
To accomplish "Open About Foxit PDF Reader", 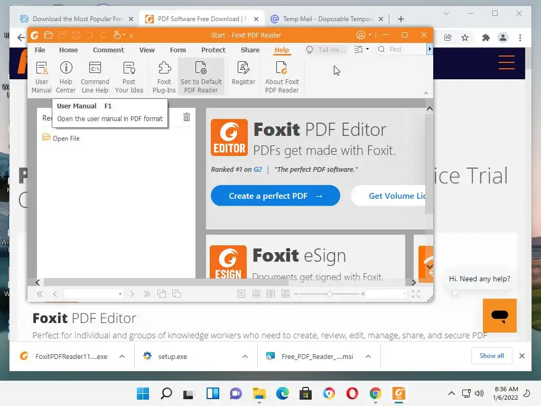I will point(282,77).
